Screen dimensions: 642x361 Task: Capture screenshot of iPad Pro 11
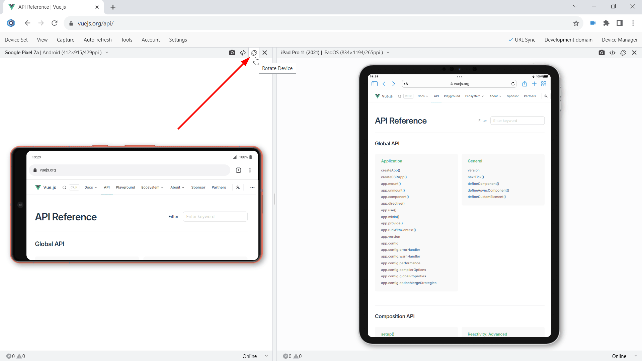click(601, 53)
